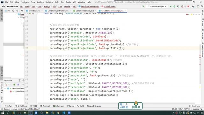This screenshot has height=115, width=204.
Task: Open Project Structure icon
Action: [x=193, y=6]
